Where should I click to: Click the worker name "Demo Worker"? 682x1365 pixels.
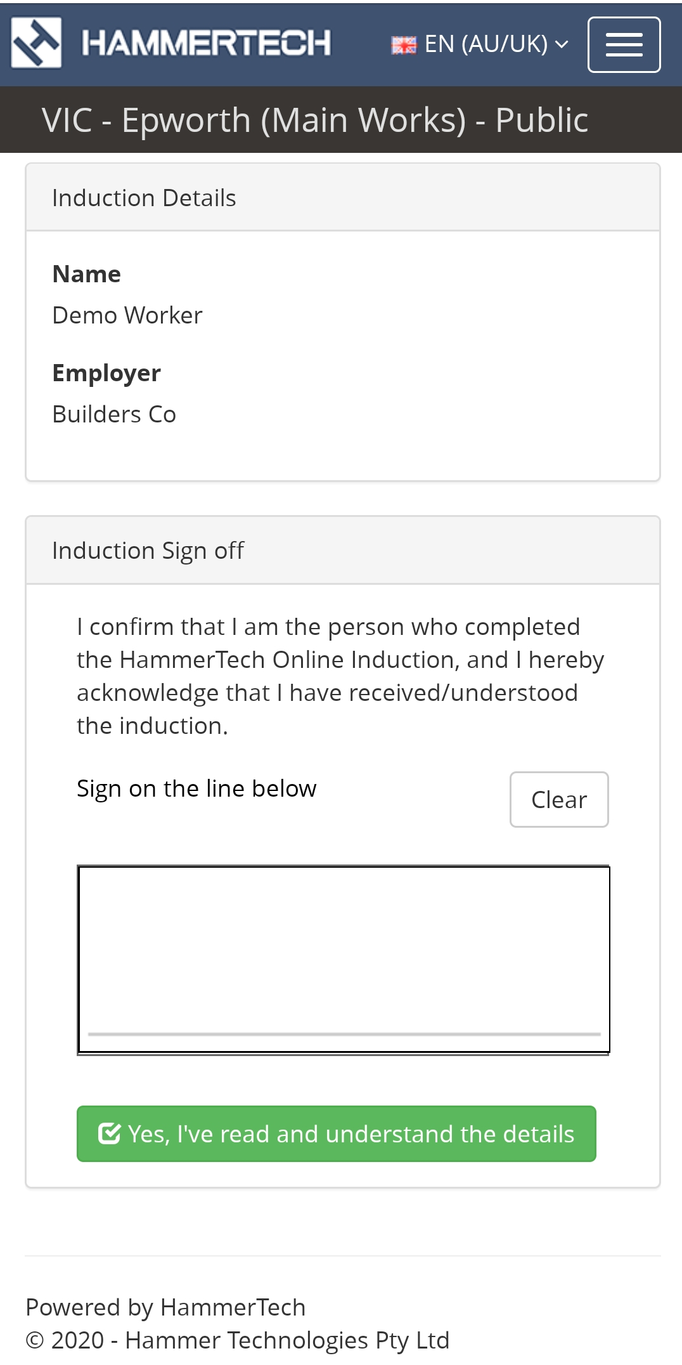click(127, 315)
